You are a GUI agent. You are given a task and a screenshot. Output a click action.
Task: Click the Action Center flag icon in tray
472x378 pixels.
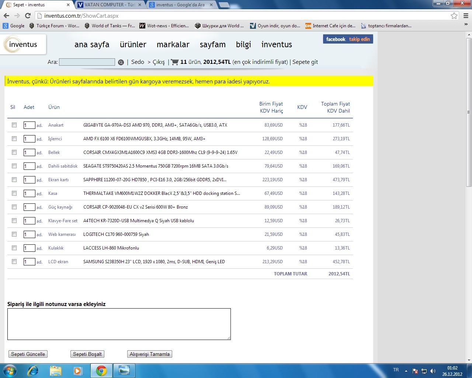coord(415,371)
